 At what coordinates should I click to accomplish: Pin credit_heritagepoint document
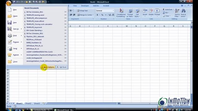65,58
